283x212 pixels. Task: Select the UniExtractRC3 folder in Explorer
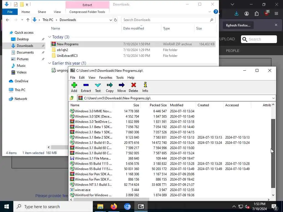(x=67, y=56)
